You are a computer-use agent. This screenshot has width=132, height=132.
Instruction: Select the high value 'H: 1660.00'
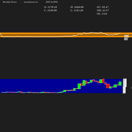click(x=77, y=7)
